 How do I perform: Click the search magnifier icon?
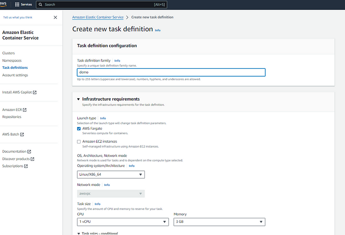click(x=40, y=4)
